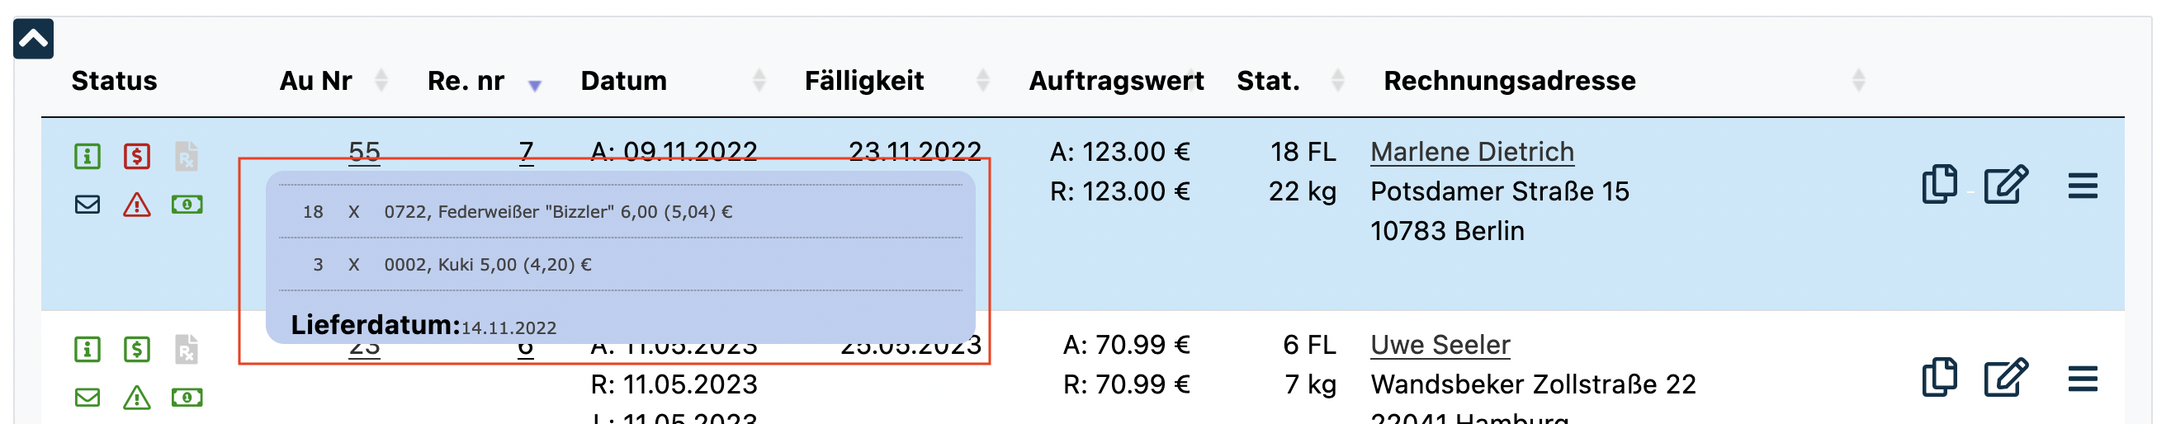Screen dimensions: 2171x424
Task: Sort table by the Au Nr column
Action: [x=317, y=81]
